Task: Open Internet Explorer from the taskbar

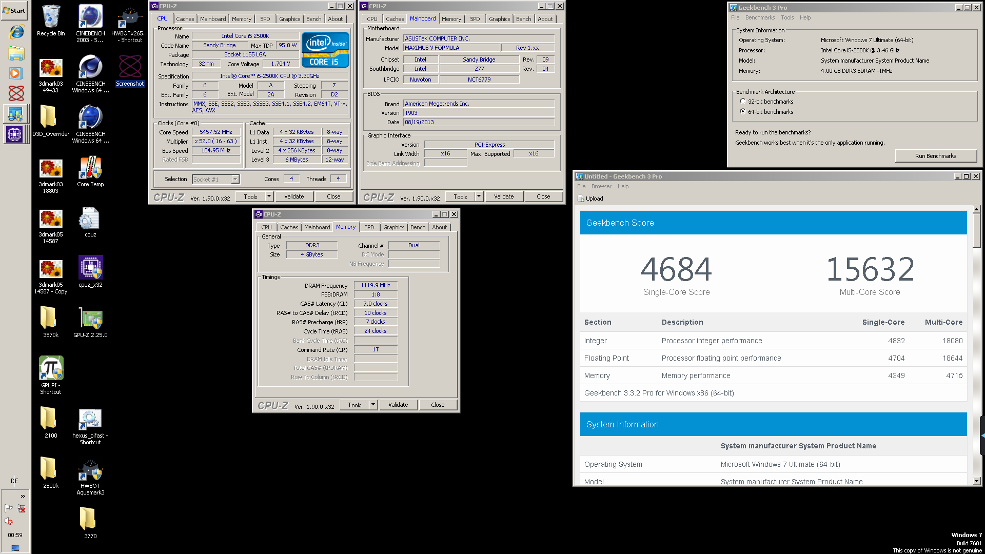Action: (x=16, y=32)
